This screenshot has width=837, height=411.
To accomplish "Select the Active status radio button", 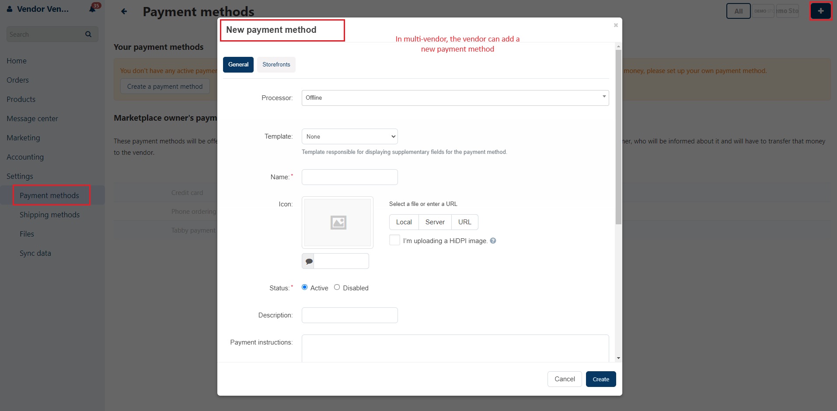I will pyautogui.click(x=305, y=287).
